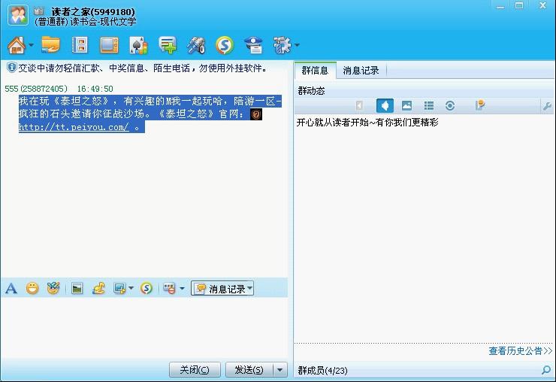Expand the 消息记录 dropdown in chat toolbar
Screen dimensions: 556x382
(x=250, y=289)
